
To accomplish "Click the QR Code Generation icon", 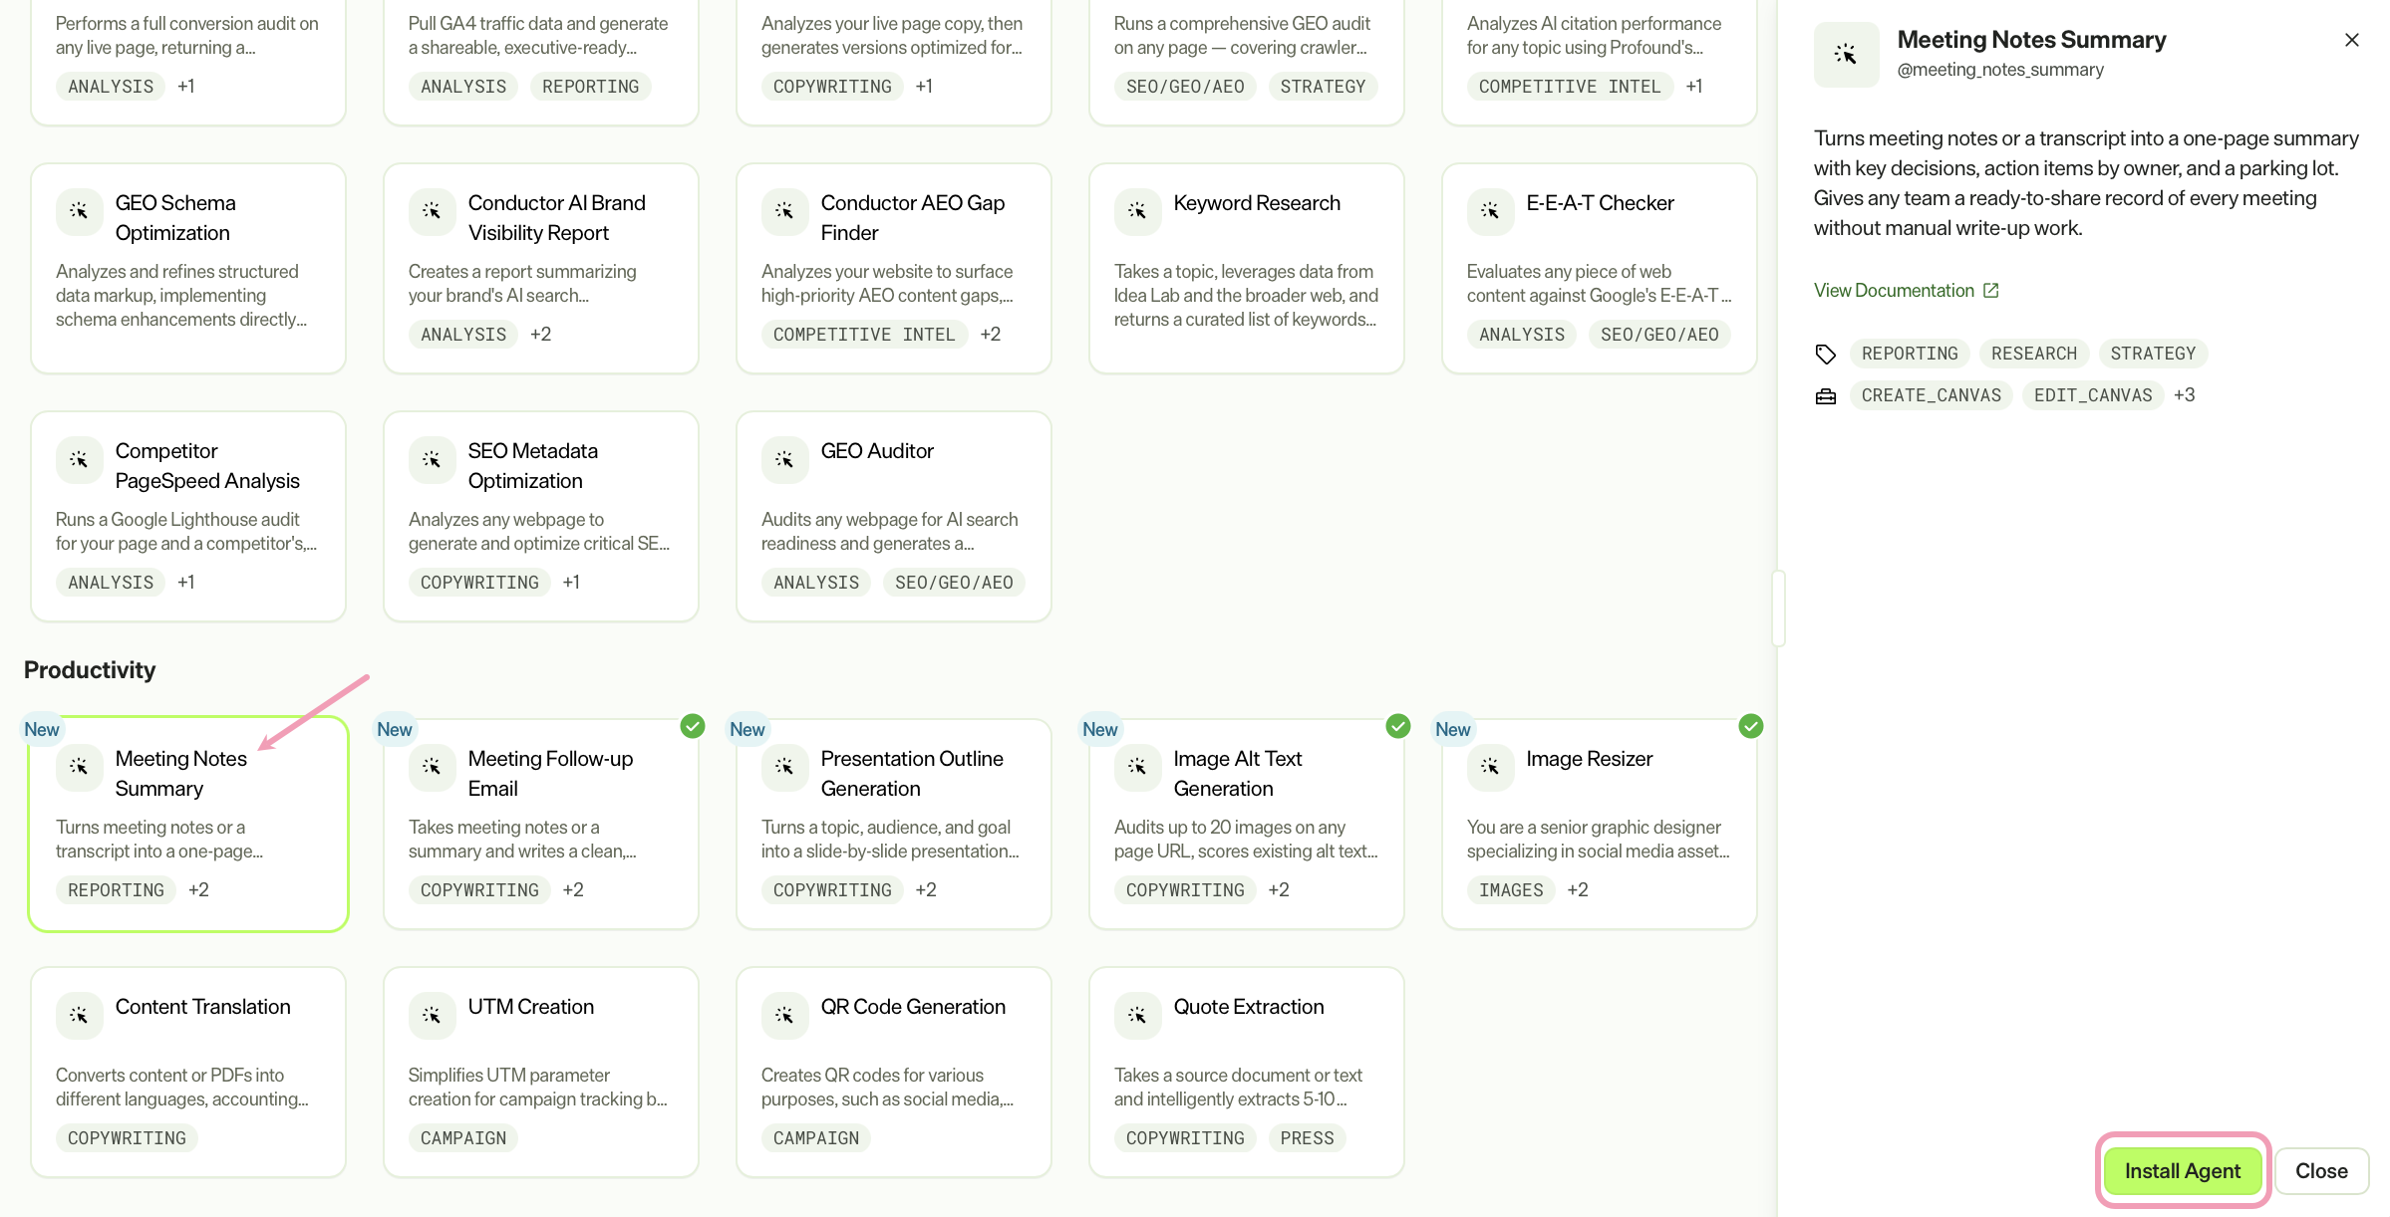I will [784, 1015].
